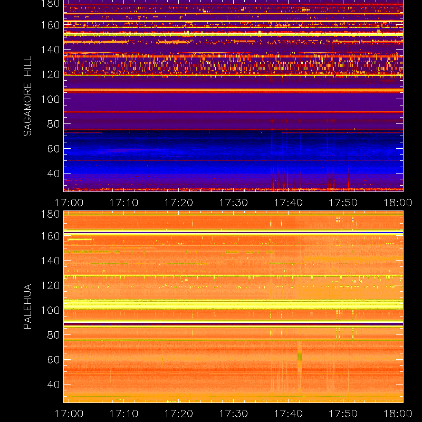Click the 17:40 time label under Palehua plot
The image size is (422, 422).
pos(288,414)
